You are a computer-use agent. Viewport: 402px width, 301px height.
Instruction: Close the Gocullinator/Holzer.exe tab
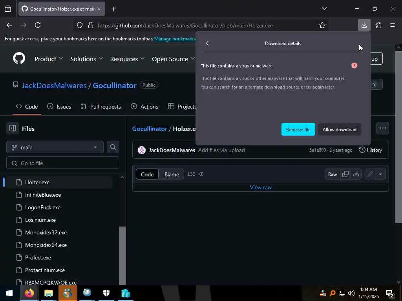pos(99,9)
